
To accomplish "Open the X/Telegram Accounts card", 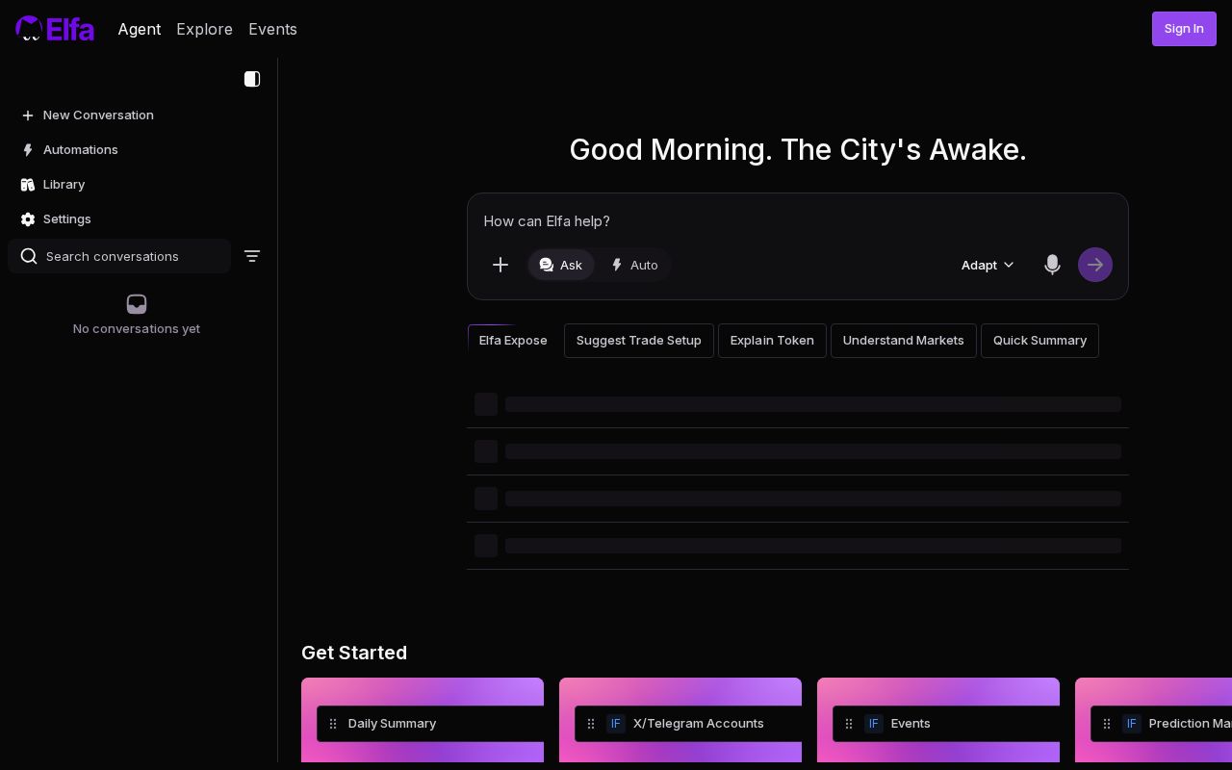I will [x=680, y=720].
